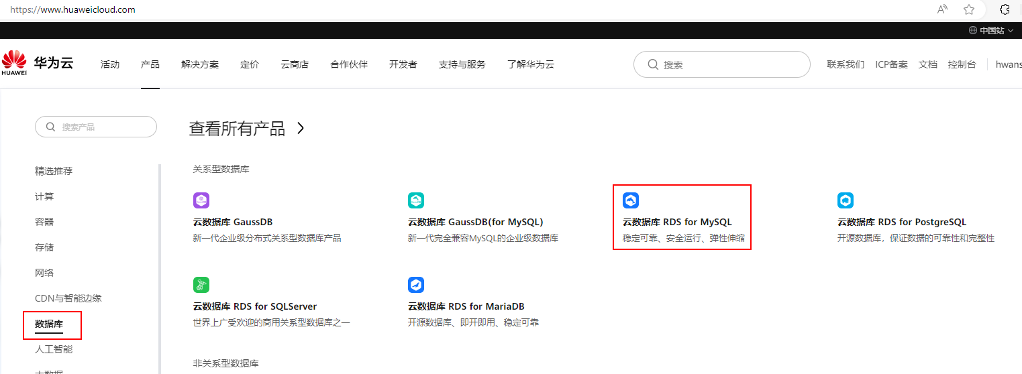Click the RDS for PostgreSQL icon
Image resolution: width=1022 pixels, height=374 pixels.
coord(846,200)
